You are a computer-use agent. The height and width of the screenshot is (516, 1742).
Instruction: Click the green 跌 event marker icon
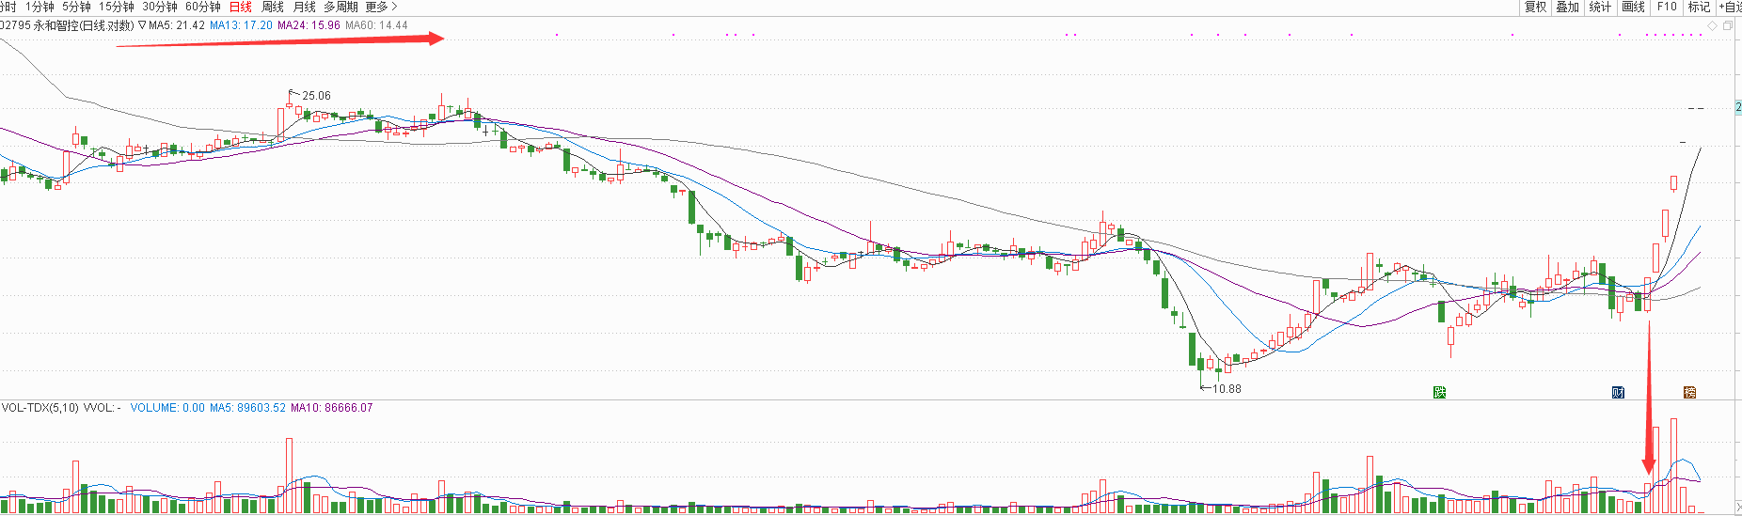point(1439,392)
